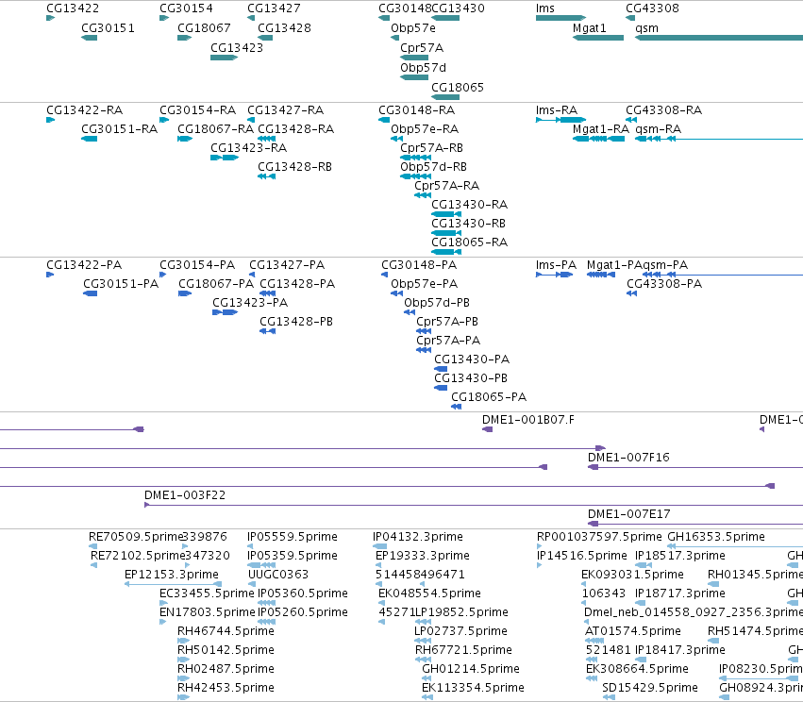Select clone DME1-007F16 label

pyautogui.click(x=628, y=458)
